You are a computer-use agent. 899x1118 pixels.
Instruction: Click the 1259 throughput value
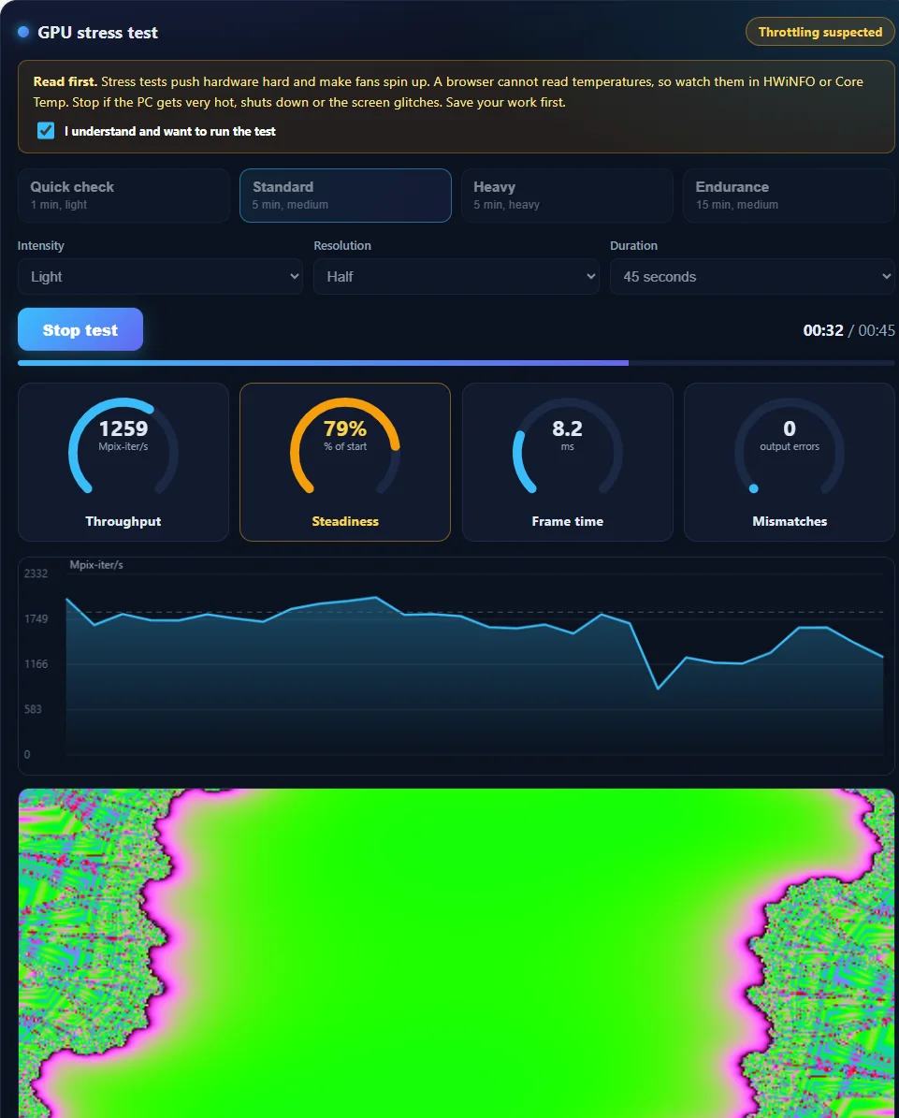123,428
